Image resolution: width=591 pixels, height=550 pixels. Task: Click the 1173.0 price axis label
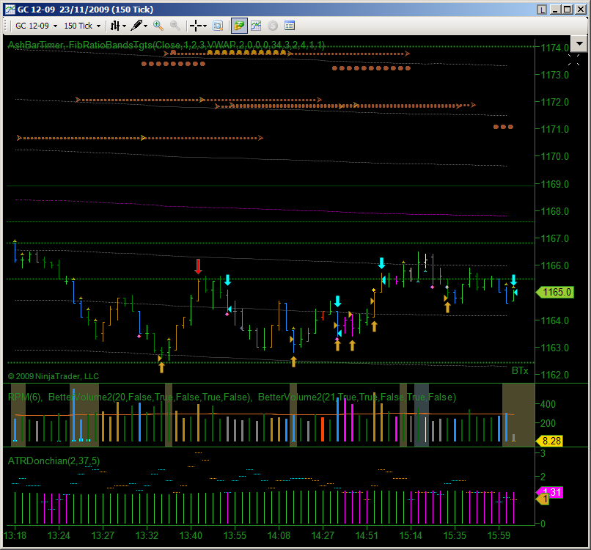coord(554,75)
